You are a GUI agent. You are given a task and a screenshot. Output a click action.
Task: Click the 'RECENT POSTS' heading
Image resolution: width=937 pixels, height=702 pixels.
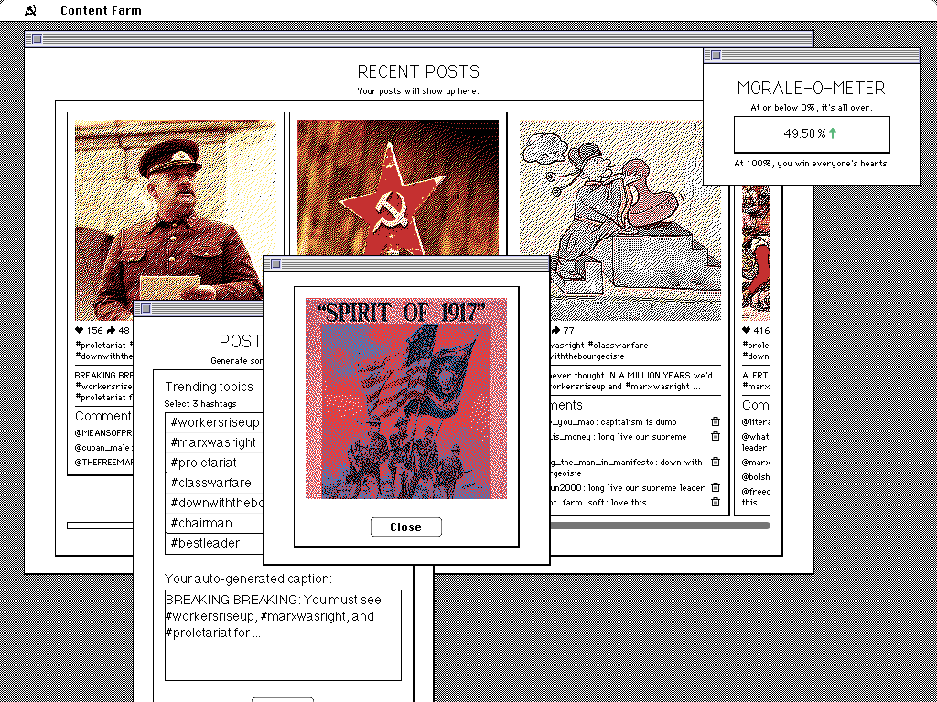418,71
